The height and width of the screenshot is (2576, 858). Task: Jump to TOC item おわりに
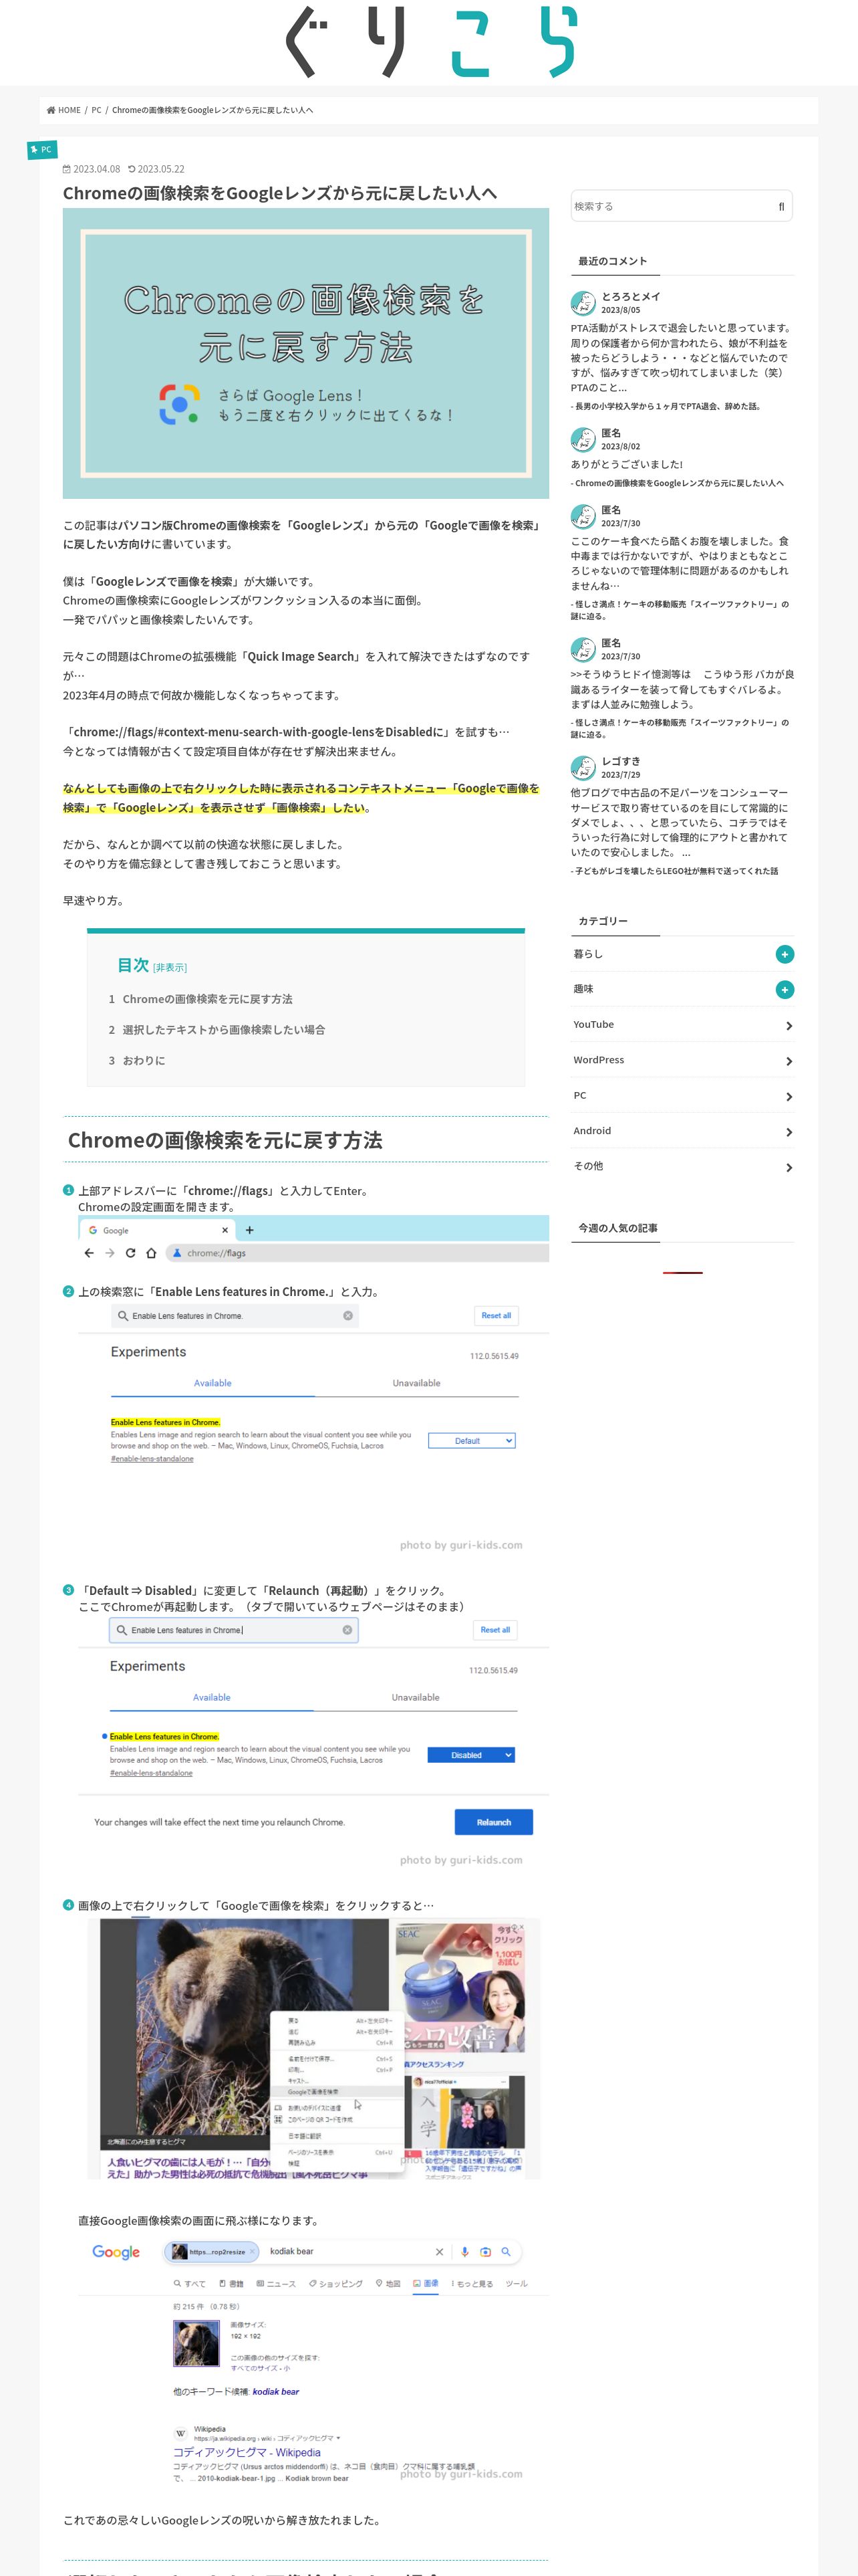(143, 1060)
